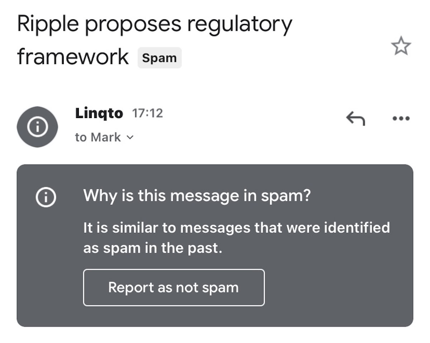This screenshot has width=430, height=343.
Task: Click the Spam label next to subject
Action: tap(159, 58)
